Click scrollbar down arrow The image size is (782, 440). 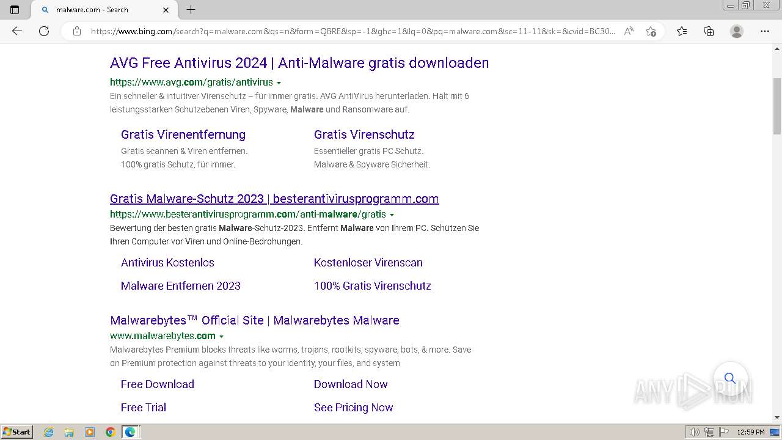click(x=777, y=417)
